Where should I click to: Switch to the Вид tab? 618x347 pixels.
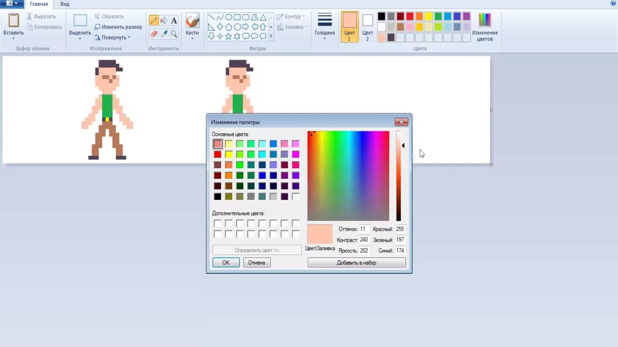65,4
